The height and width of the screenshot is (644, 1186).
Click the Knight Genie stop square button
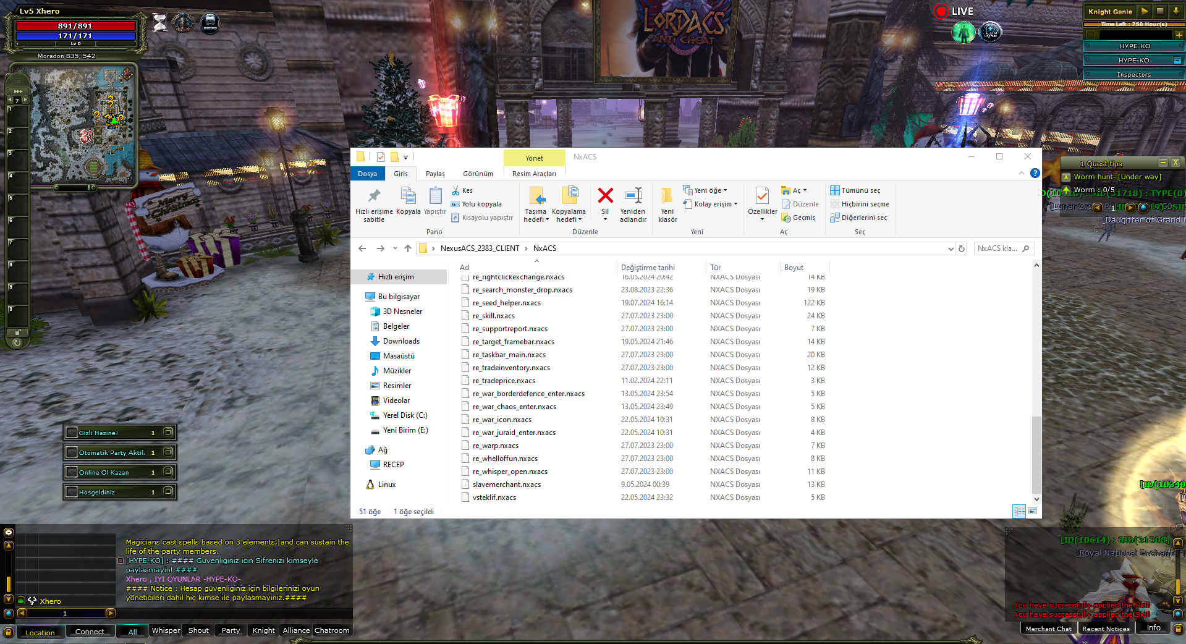pyautogui.click(x=1160, y=11)
